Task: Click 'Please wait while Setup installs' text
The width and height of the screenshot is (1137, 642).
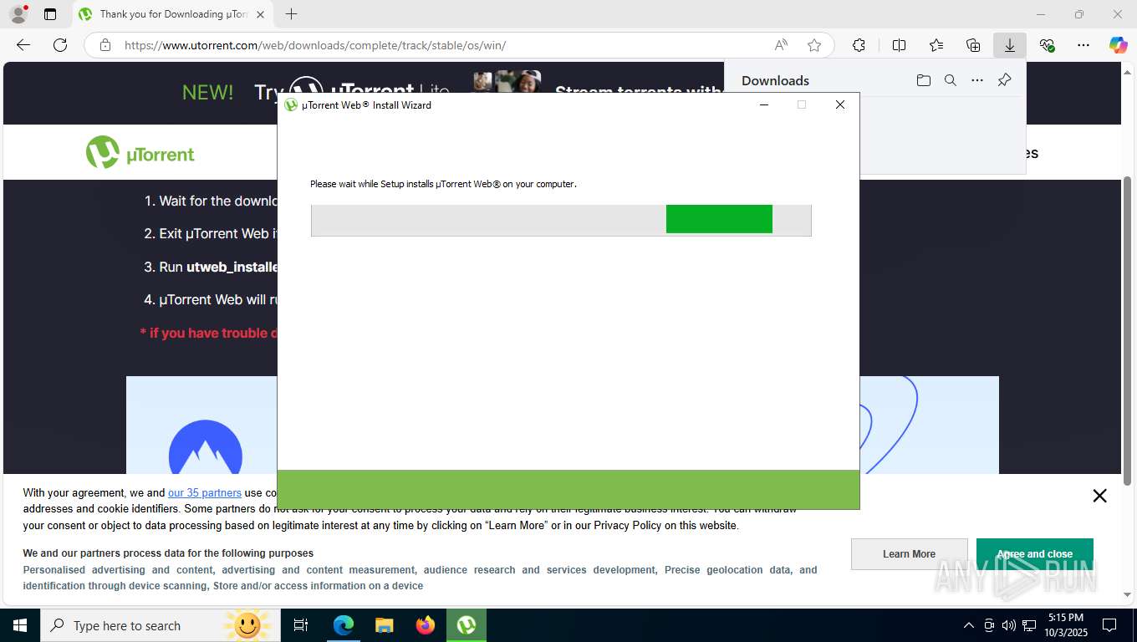Action: coord(443,184)
